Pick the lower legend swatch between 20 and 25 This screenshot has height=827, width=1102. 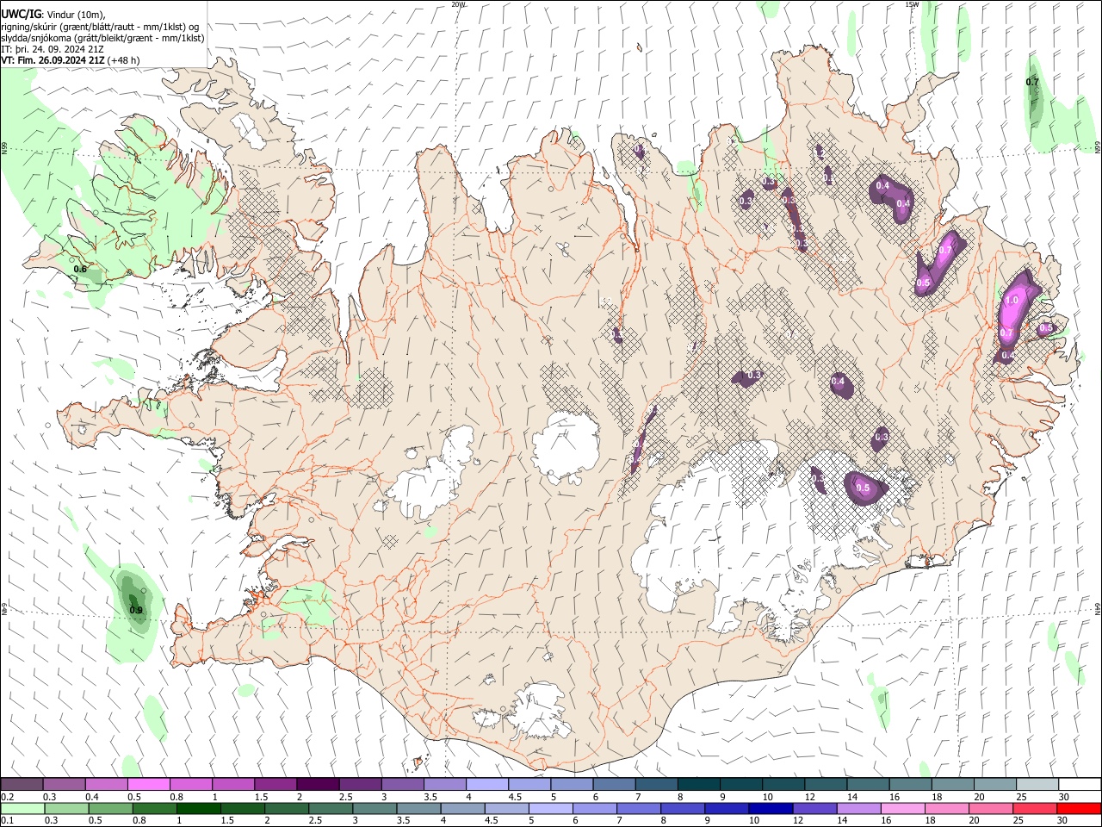point(989,809)
